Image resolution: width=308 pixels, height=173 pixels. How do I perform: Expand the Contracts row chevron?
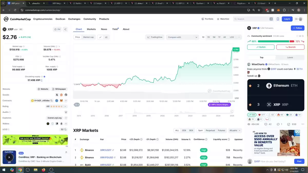(x=66, y=101)
